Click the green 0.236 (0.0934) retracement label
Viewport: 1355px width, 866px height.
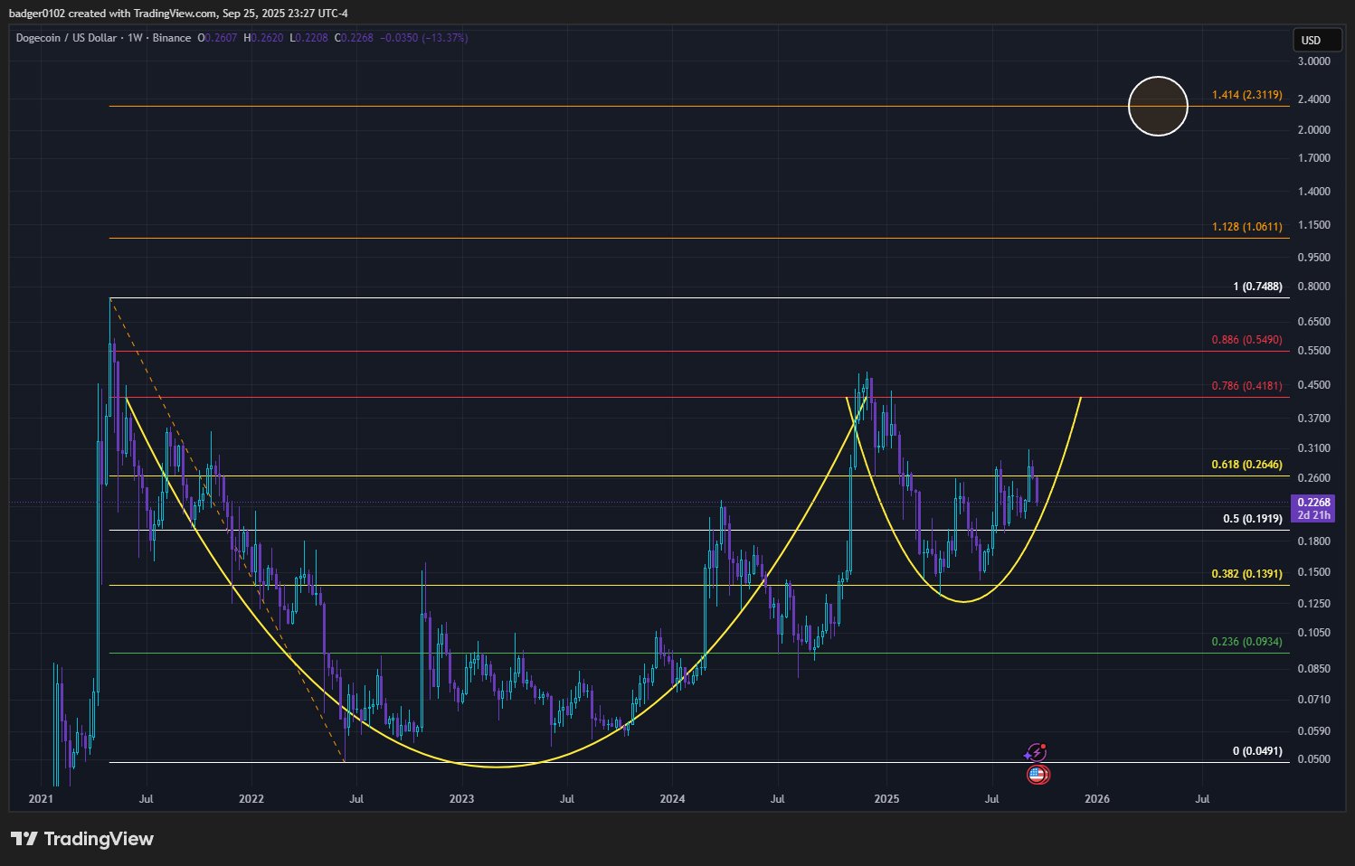coord(1246,640)
